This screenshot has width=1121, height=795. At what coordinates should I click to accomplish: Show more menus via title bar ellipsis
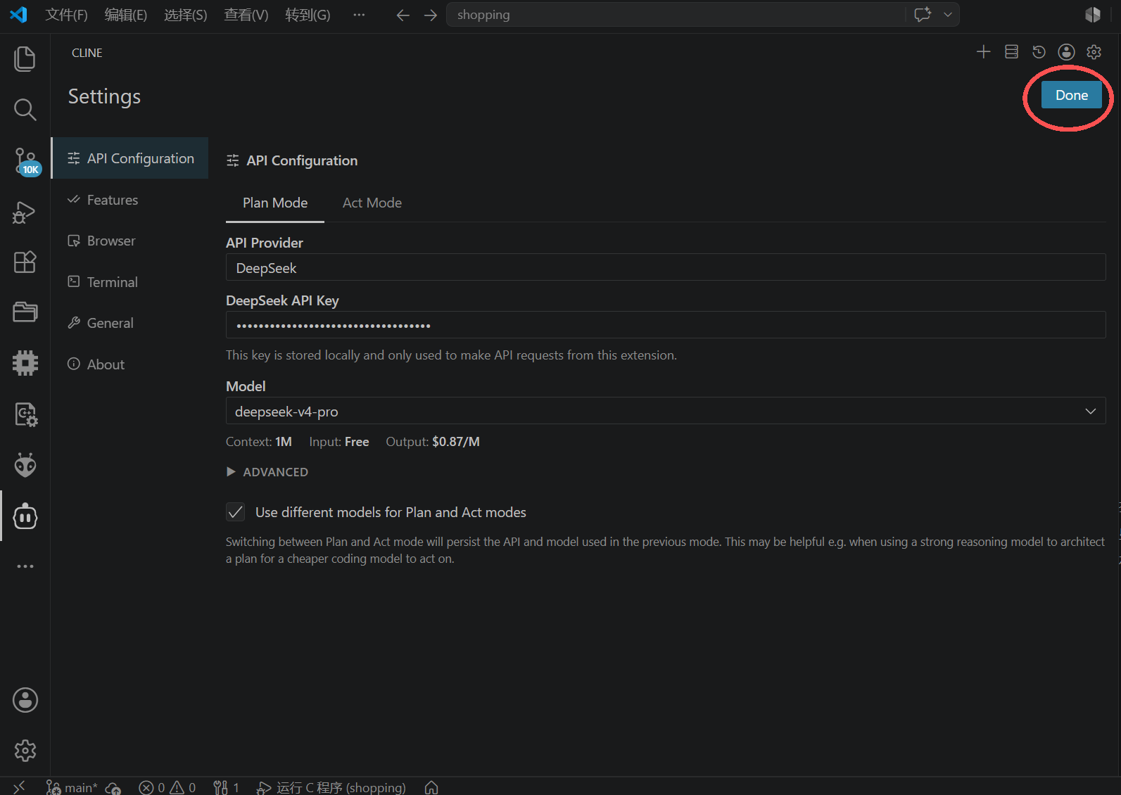(359, 15)
